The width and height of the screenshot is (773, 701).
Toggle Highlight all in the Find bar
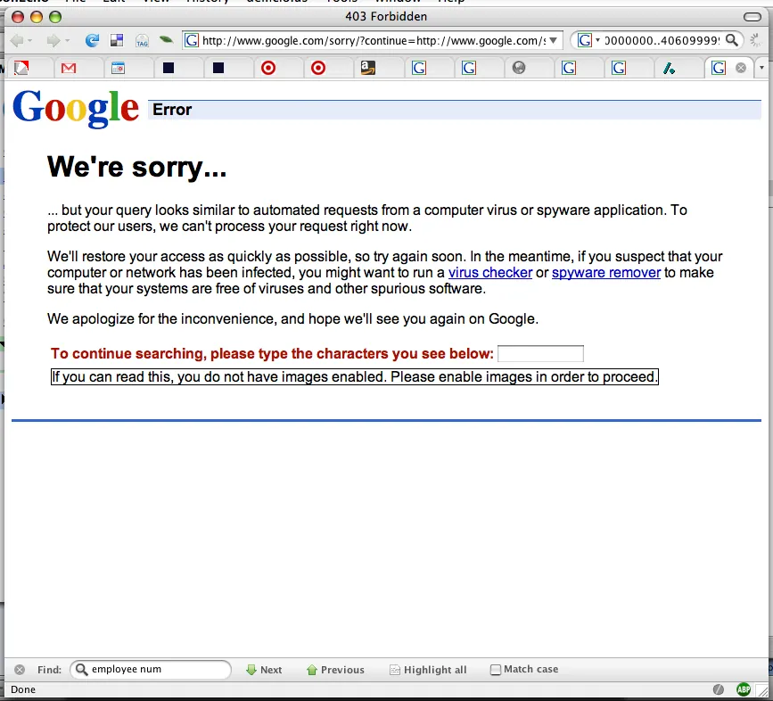pyautogui.click(x=428, y=670)
